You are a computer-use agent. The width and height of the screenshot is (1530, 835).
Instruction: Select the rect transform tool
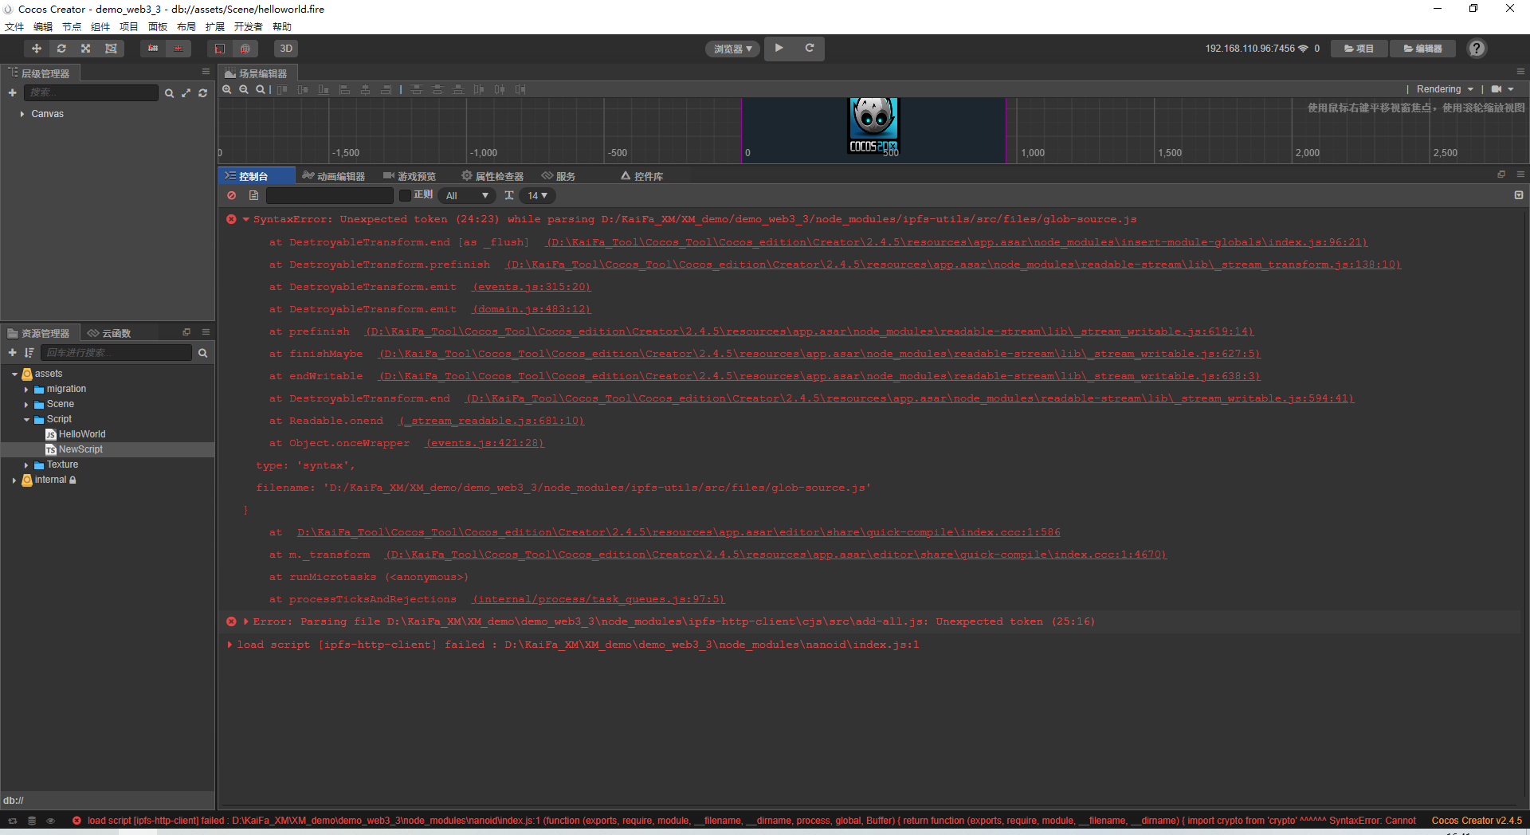point(111,49)
